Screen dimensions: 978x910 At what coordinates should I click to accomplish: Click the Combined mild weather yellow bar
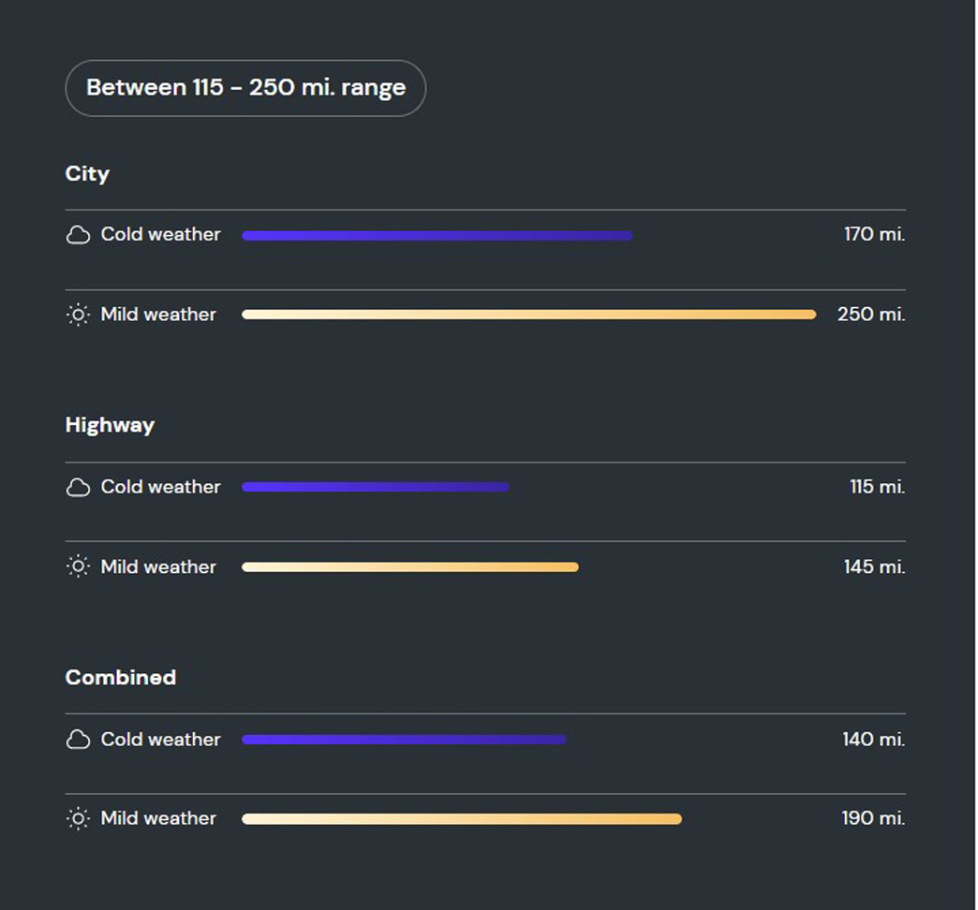[x=461, y=818]
